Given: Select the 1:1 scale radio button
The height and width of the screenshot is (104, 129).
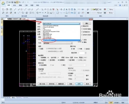Looking at the screenshot, I should [51, 65].
